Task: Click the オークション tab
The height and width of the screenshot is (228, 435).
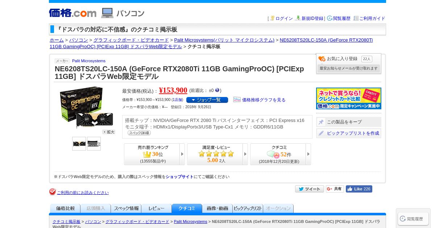Action: click(278, 208)
